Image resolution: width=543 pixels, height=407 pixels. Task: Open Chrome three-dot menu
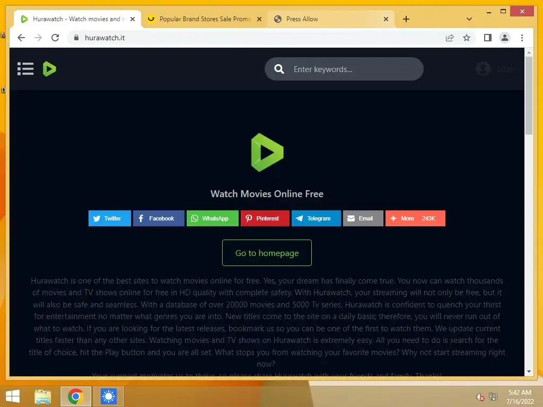click(x=522, y=38)
